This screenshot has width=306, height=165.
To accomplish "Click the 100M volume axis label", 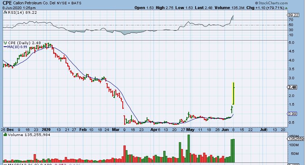I will point(294,145).
